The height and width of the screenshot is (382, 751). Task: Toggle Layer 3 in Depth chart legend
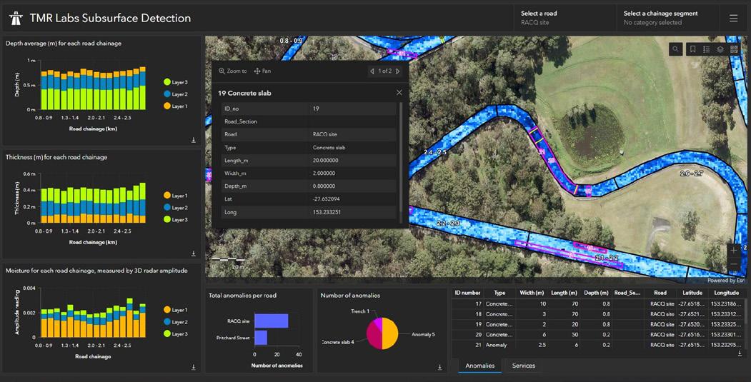(x=175, y=82)
